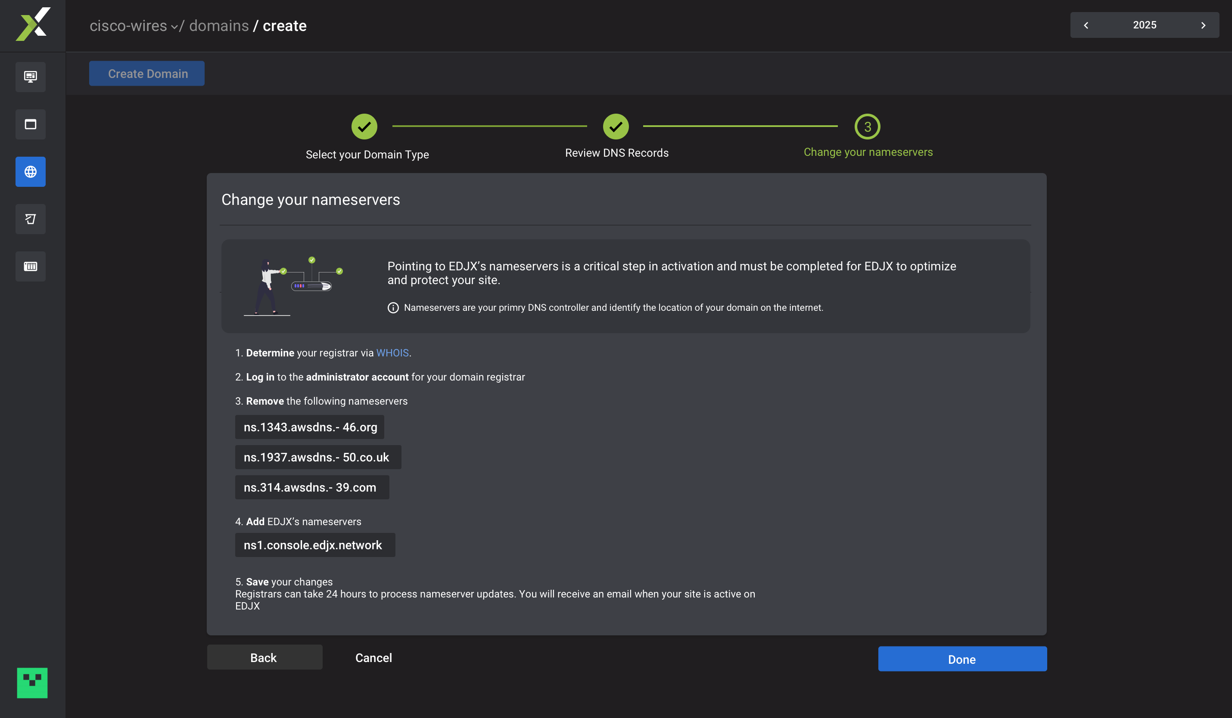
Task: Click nameserver ns.1343.awsdns.- 46.org
Action: [309, 427]
